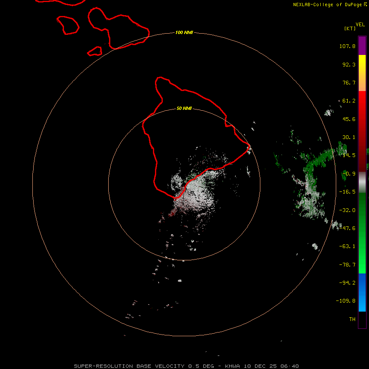Screen dimensions: 369x369
Task: Click the Super-Resolution Base Velocity caption
Action: click(x=187, y=366)
